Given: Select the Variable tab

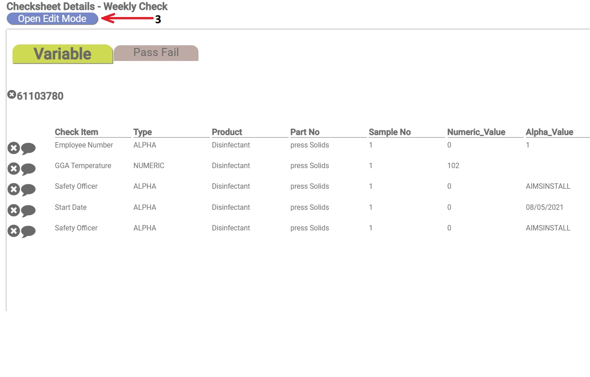Looking at the screenshot, I should click(62, 53).
